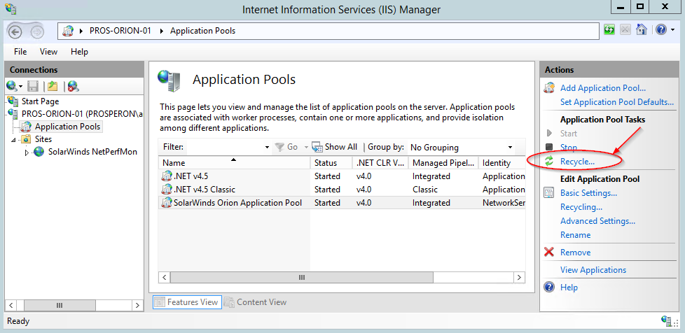Click the NetworkService identity cell

click(504, 202)
